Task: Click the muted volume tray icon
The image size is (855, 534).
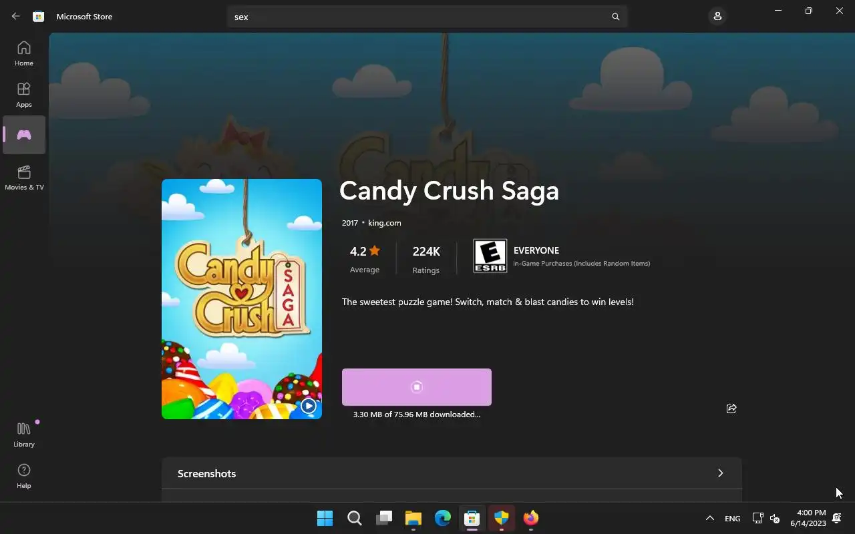Action: 775,518
